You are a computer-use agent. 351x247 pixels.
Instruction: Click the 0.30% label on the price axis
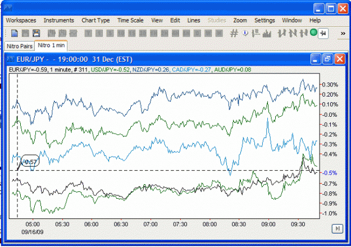point(330,85)
